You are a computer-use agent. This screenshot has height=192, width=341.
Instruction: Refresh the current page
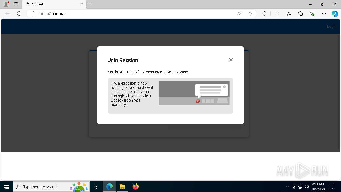19,14
